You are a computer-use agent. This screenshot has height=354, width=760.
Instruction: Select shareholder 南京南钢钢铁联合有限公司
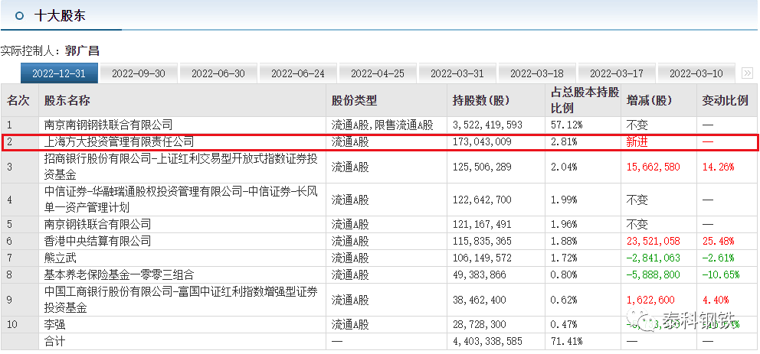[x=108, y=125]
